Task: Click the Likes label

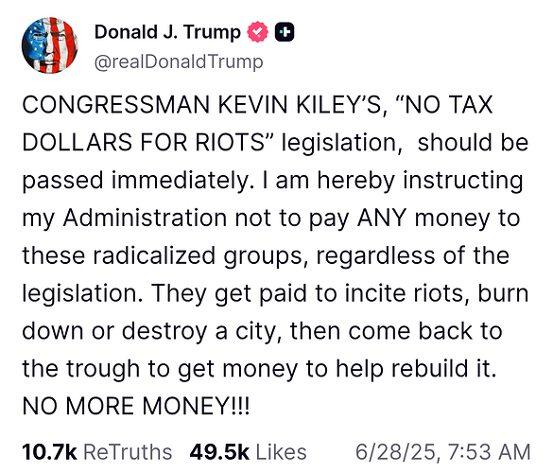Action: (281, 452)
